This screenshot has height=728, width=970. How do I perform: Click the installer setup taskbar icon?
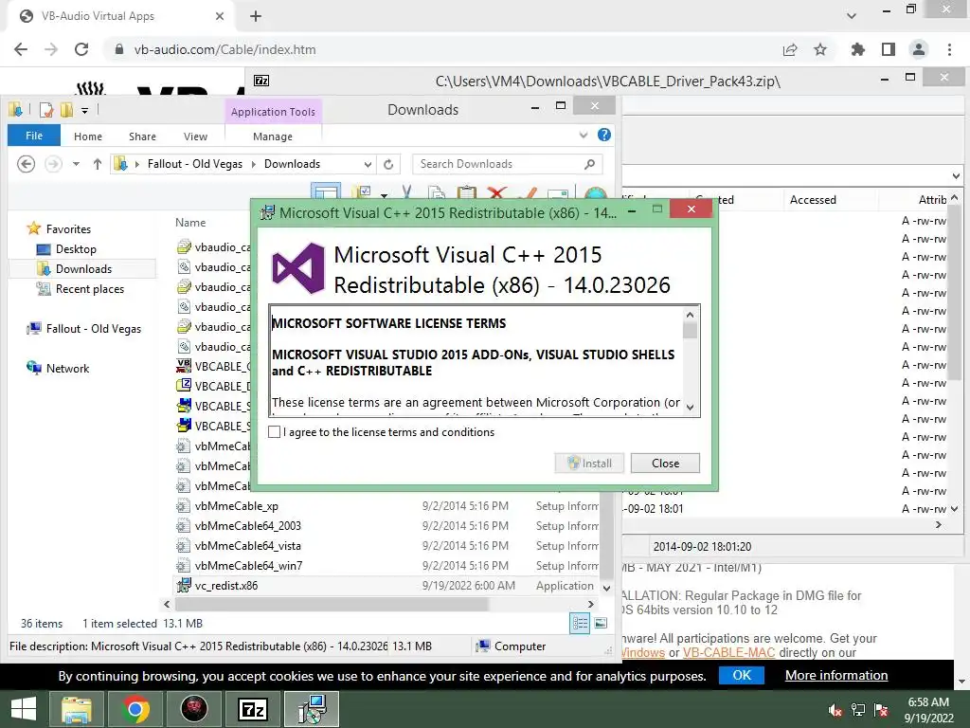point(312,709)
